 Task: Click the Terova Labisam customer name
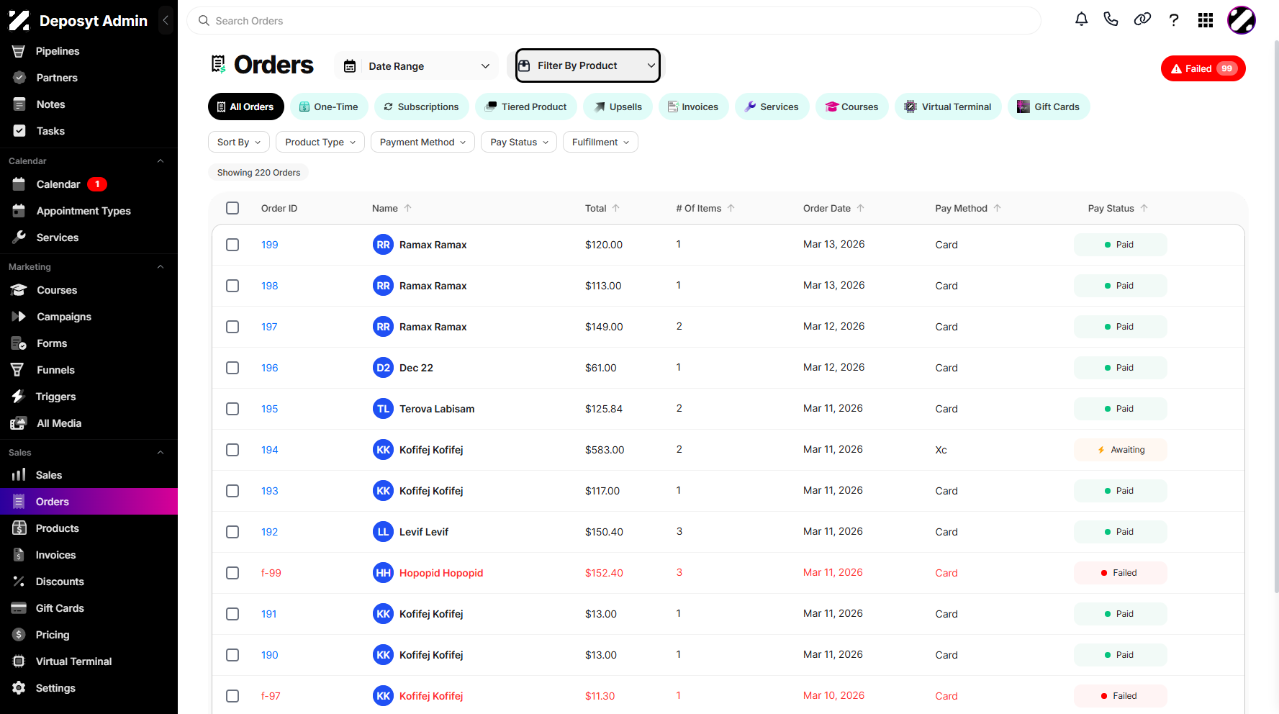(x=437, y=409)
